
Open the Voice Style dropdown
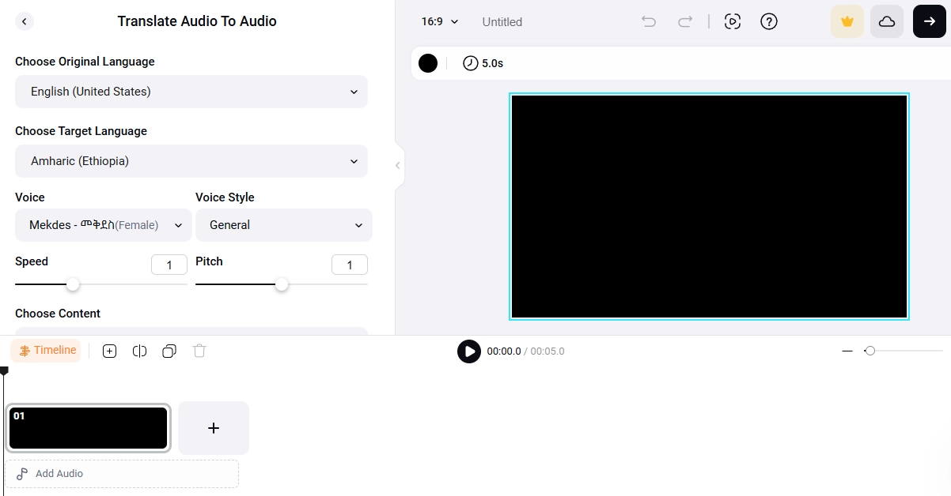click(x=283, y=225)
